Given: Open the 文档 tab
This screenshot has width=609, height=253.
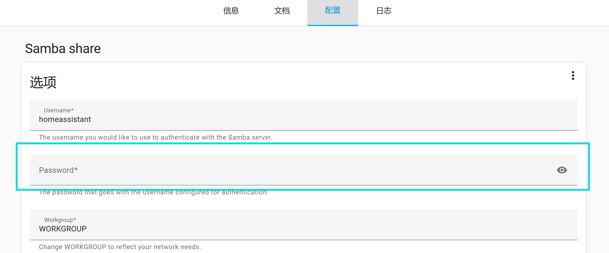Looking at the screenshot, I should (282, 11).
